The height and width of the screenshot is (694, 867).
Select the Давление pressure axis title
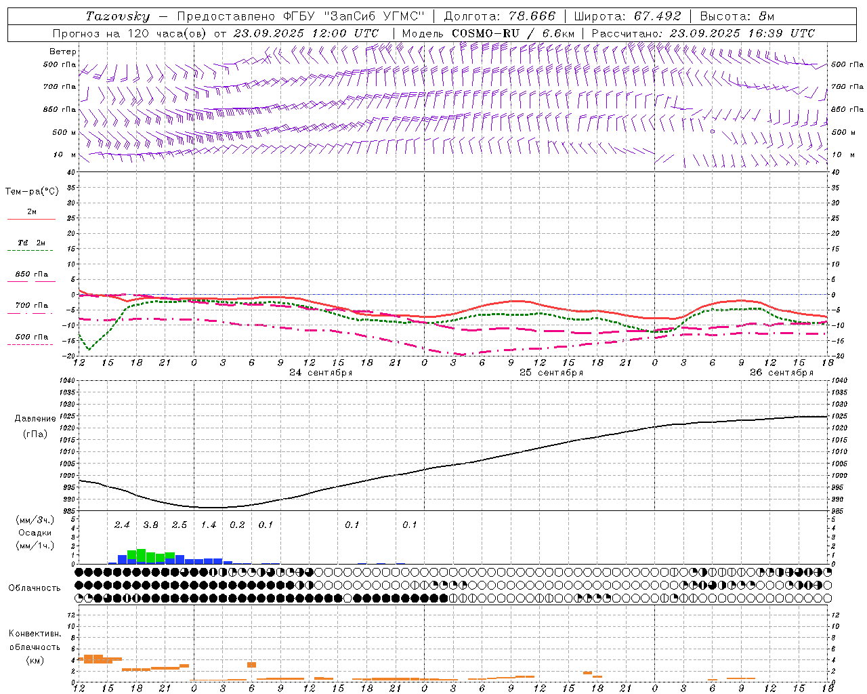[35, 418]
